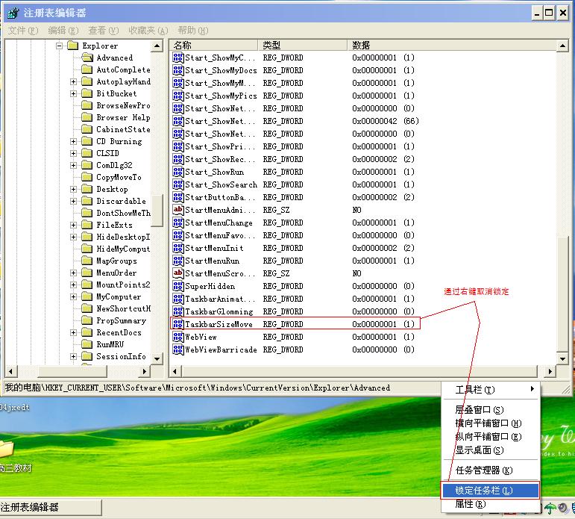
Task: Click tree pane scroll-up arrow
Action: tap(157, 46)
